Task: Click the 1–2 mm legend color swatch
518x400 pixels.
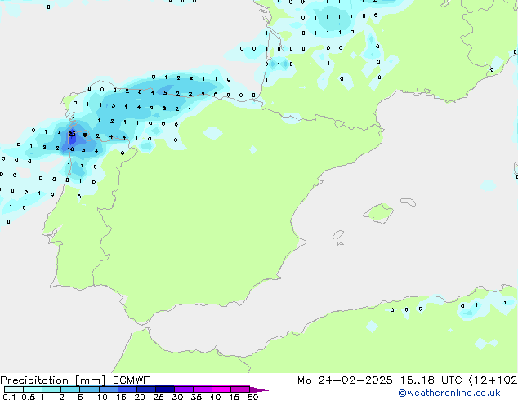Action: tap(51, 389)
